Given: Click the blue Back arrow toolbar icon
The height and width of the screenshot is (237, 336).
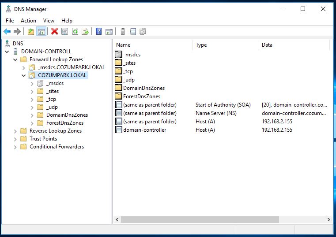Looking at the screenshot, I should coord(7,32).
